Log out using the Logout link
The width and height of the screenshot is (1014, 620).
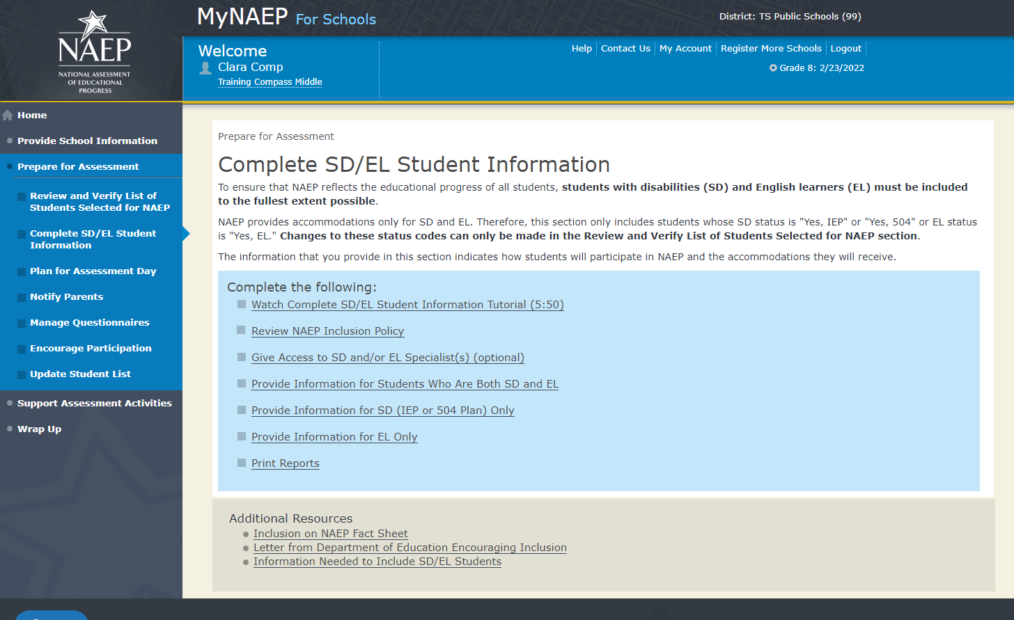point(846,49)
